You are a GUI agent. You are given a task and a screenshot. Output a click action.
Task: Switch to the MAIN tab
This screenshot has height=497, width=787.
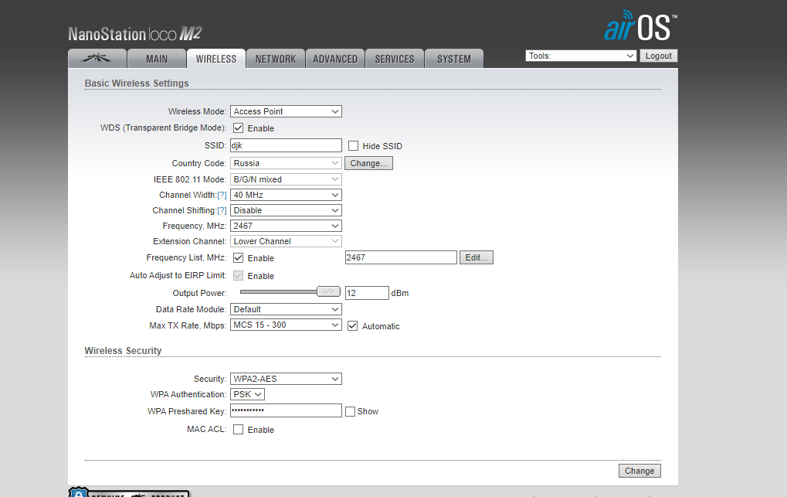click(x=157, y=59)
